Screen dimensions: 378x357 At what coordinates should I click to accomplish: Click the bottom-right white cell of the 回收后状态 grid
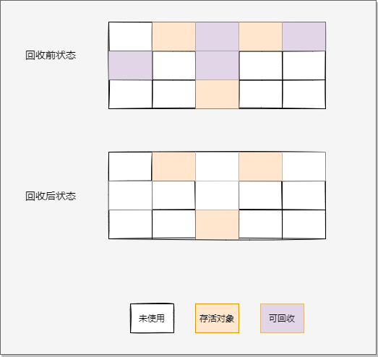point(304,225)
